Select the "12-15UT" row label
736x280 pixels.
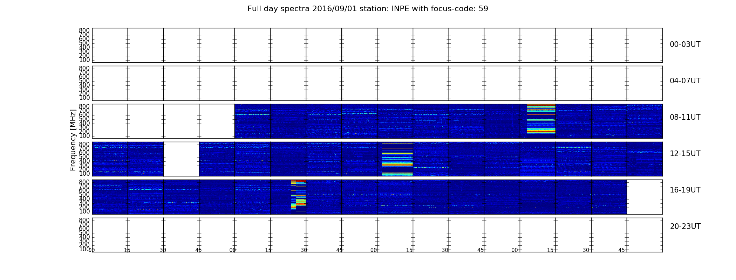coord(685,154)
